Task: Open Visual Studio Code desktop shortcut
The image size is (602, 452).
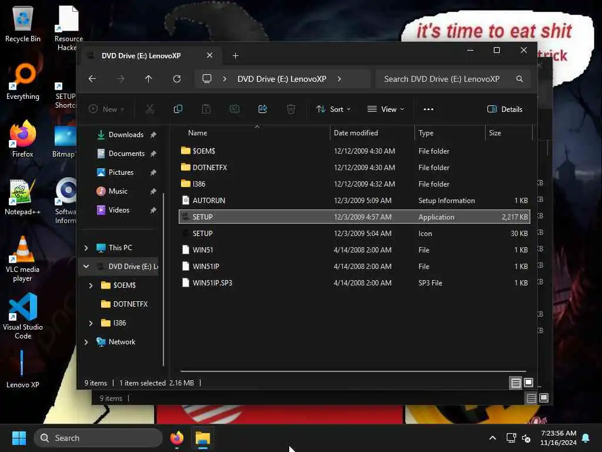Action: click(23, 317)
